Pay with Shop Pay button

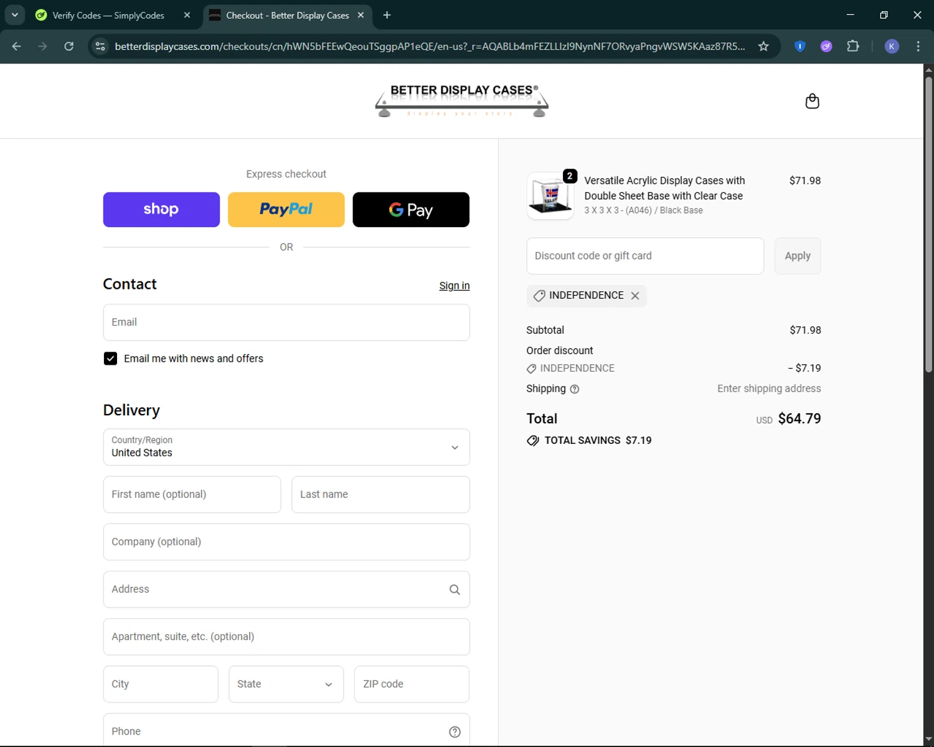click(x=161, y=210)
